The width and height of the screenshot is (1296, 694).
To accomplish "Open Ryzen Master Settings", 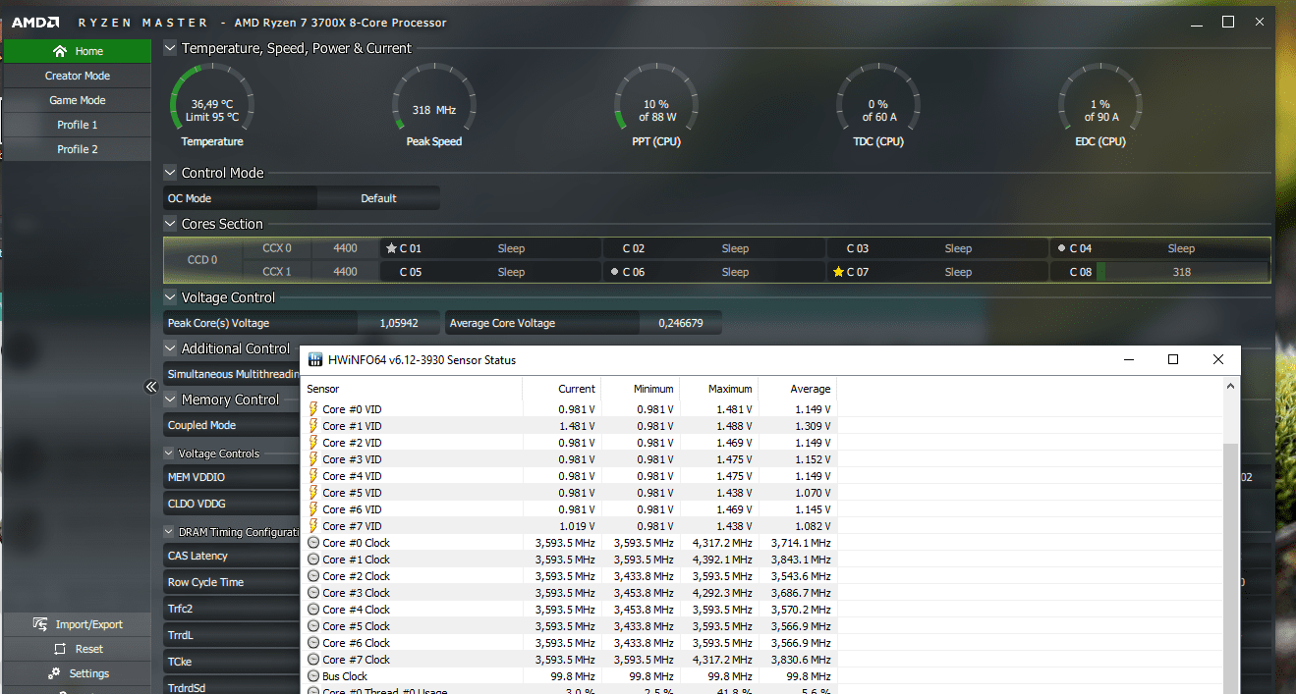I will [77, 673].
